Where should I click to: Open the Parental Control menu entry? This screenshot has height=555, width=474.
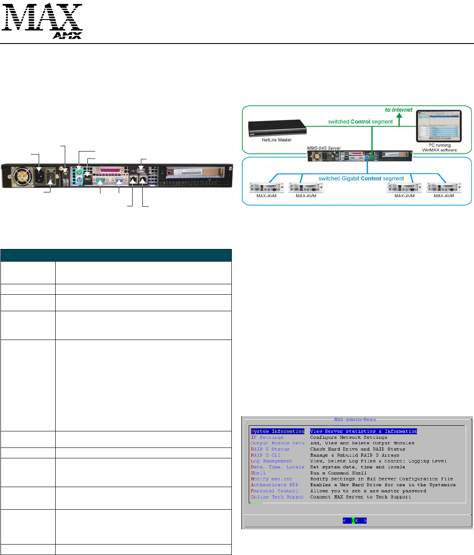tap(274, 491)
